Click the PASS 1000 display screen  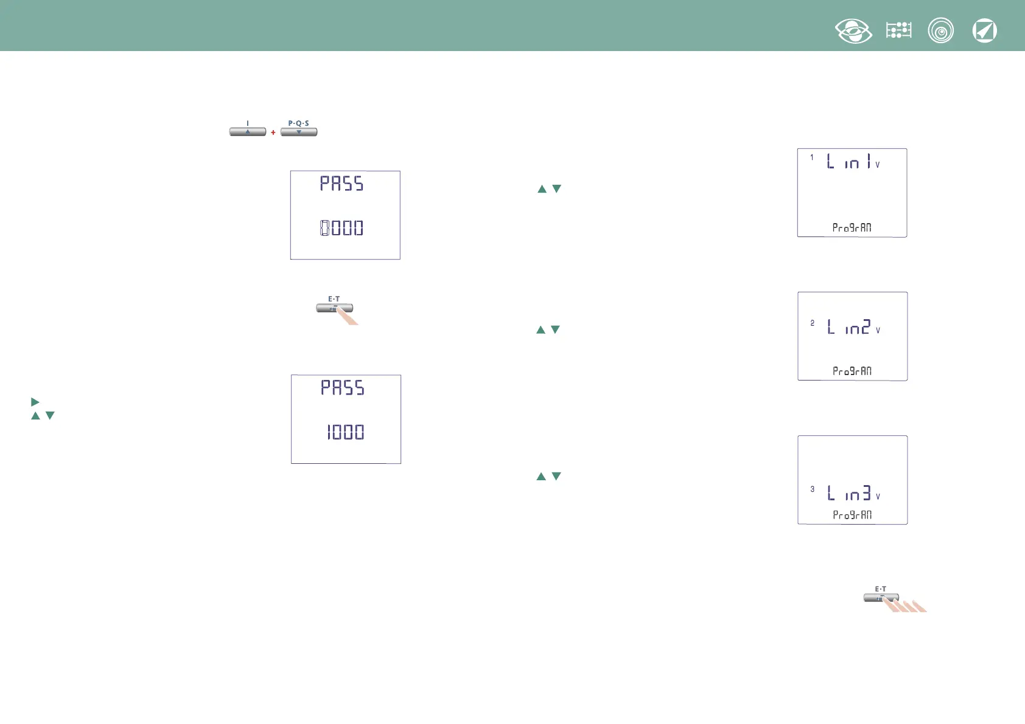pyautogui.click(x=346, y=419)
